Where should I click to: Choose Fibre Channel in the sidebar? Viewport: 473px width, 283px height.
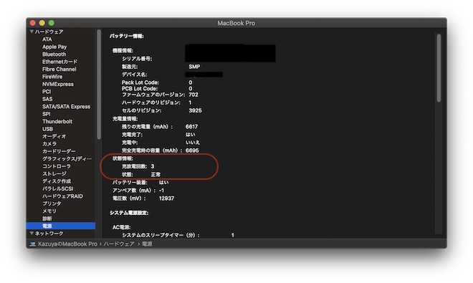coord(59,69)
